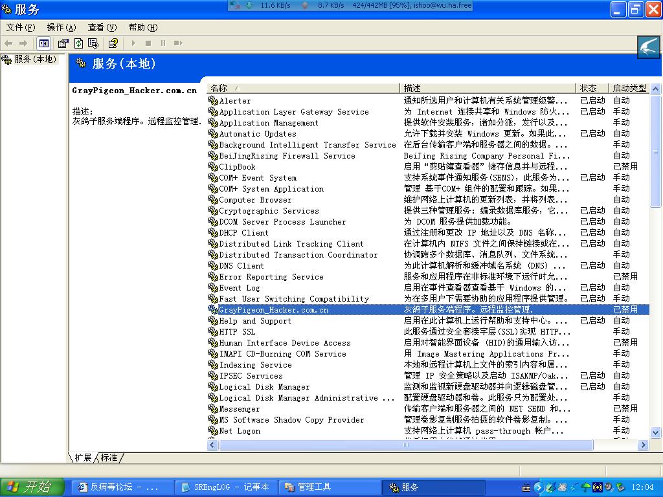Screen dimensions: 663x497
Task: Sort by the 名称 column header
Action: [303, 88]
